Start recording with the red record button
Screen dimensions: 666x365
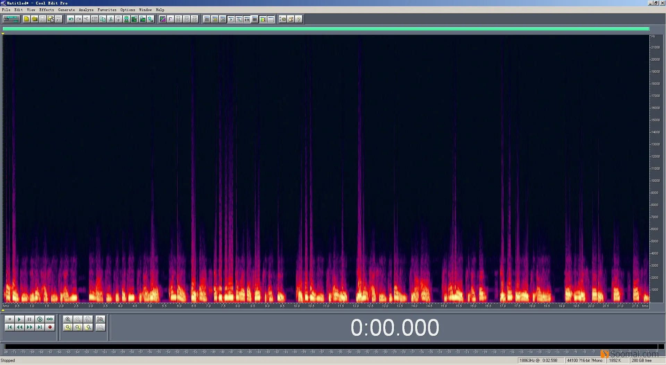(50, 327)
